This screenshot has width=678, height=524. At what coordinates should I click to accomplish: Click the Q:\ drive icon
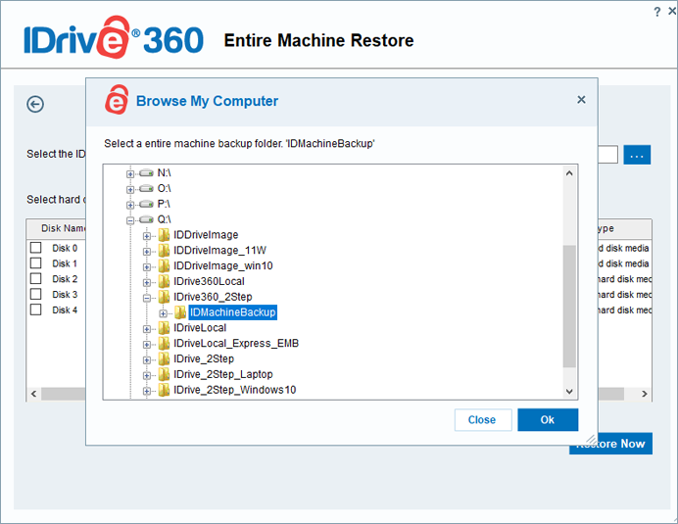tap(147, 219)
